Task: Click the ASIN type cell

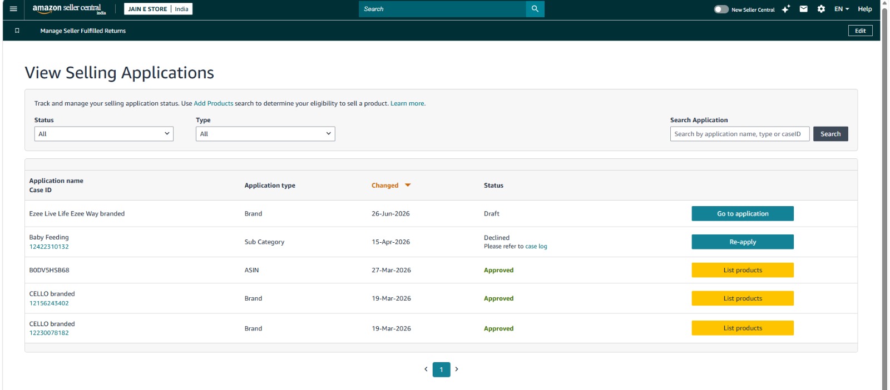Action: coord(251,270)
